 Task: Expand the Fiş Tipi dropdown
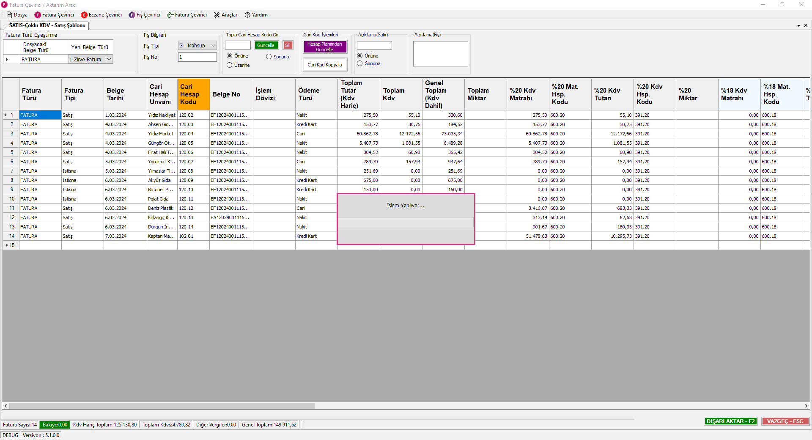pyautogui.click(x=213, y=46)
